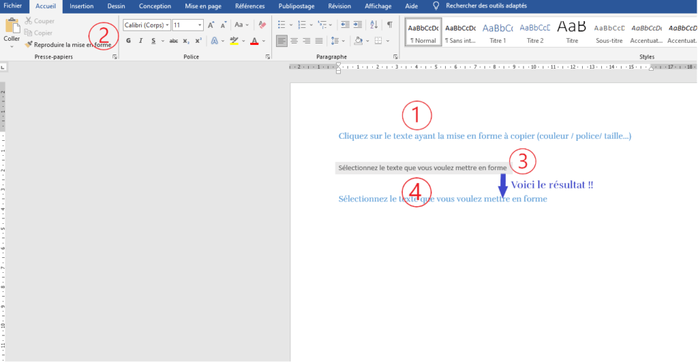Apply the Titre 2 style
This screenshot has width=698, height=362.
coord(535,33)
